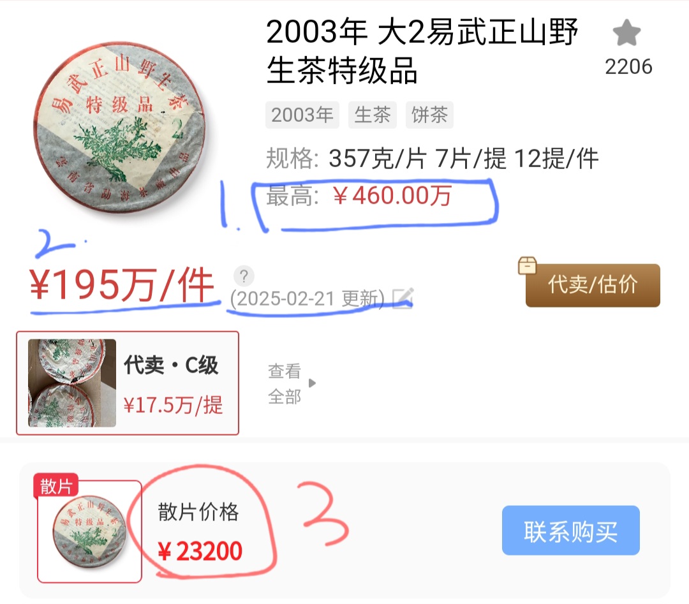
Task: Click the 最高 ¥460.00万 price line
Action: [x=359, y=195]
